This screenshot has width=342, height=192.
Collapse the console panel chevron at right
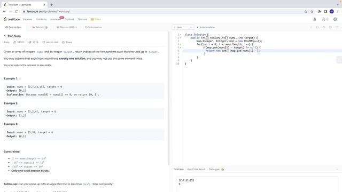coord(337,169)
